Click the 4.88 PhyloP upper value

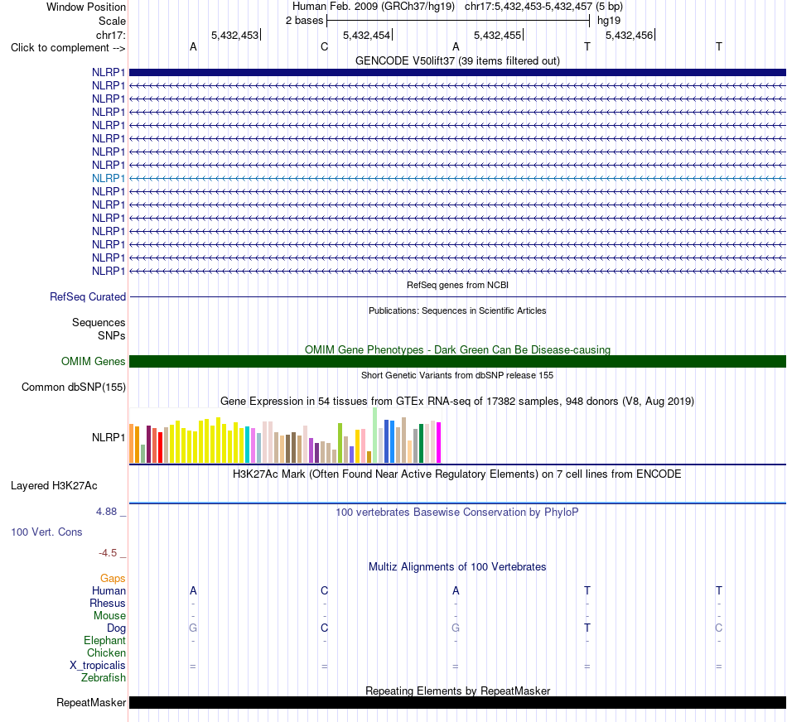(x=106, y=511)
